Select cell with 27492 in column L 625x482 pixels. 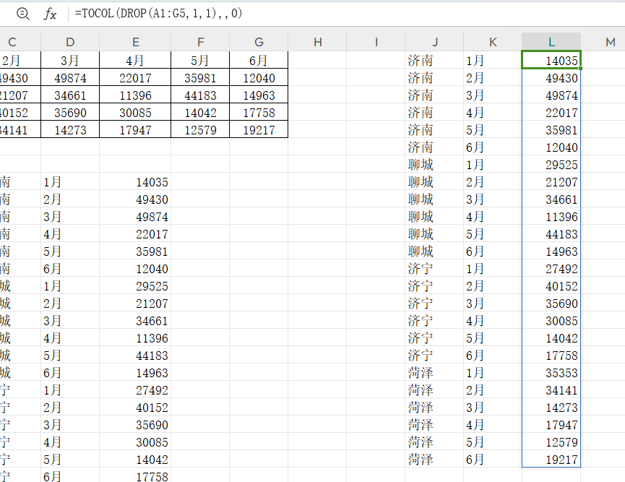[551, 268]
